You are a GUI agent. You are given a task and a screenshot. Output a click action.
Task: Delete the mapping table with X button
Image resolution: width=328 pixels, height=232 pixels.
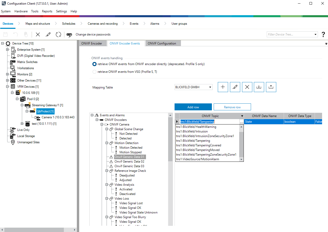tap(247, 87)
